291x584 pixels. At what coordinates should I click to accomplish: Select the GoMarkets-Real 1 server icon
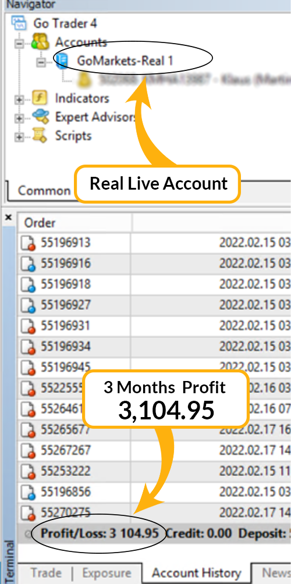click(x=62, y=60)
